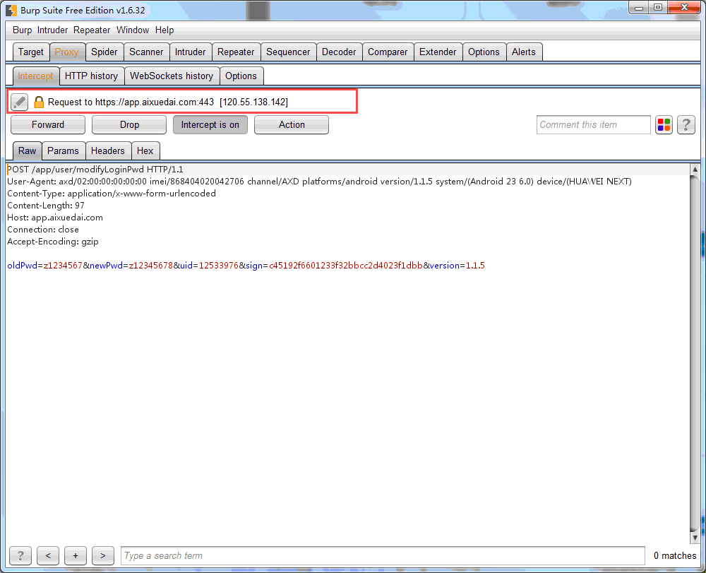The height and width of the screenshot is (573, 706).
Task: Open the HTTP history sub-tab
Action: 91,76
